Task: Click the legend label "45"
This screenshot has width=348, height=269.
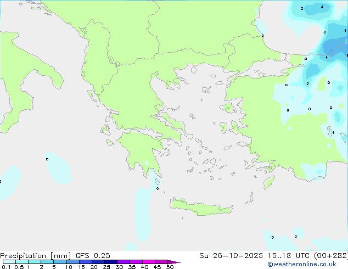Action: [157, 267]
